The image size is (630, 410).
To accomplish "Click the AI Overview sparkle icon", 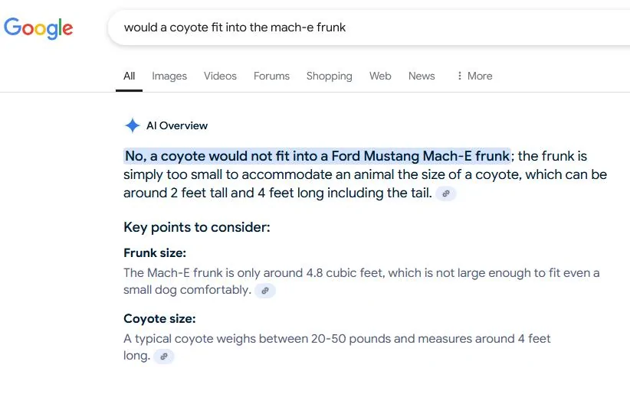I will (132, 125).
